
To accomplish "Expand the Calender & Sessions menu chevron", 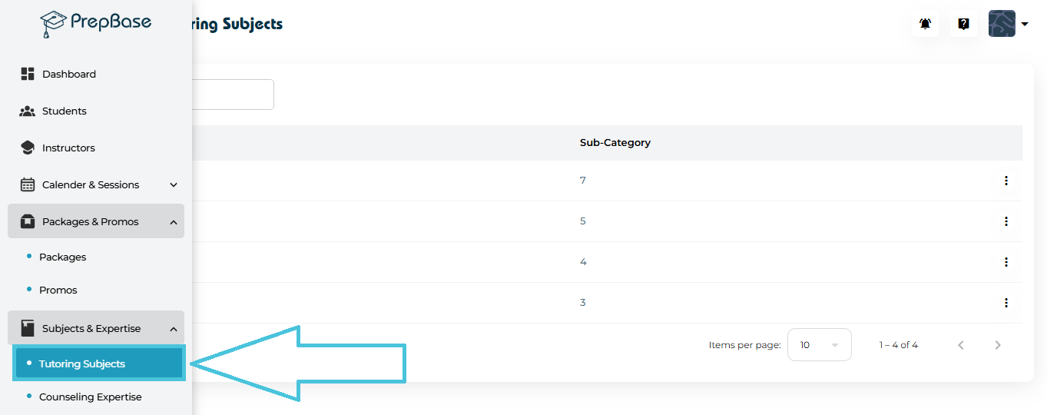I will tap(174, 185).
